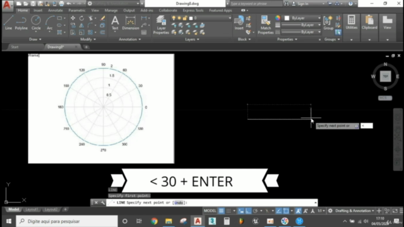Select the Line tool
This screenshot has height=227, width=404.
coord(8,23)
